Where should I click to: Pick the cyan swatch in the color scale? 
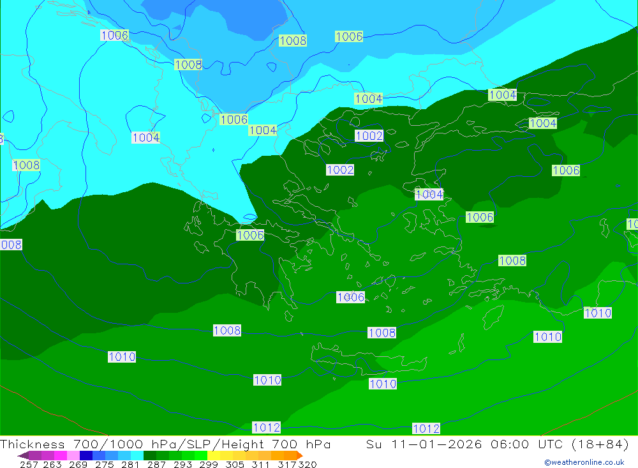[x=137, y=455]
